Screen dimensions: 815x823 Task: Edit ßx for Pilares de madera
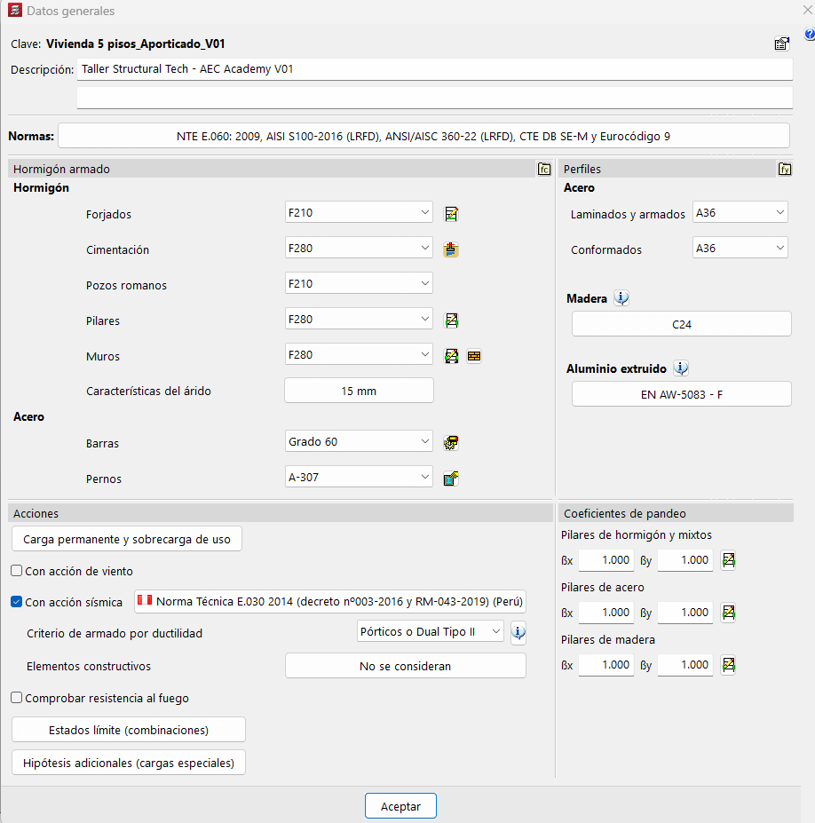[605, 665]
